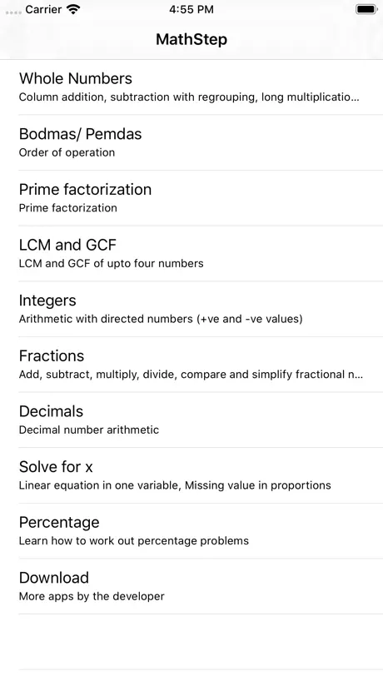Click 'Decimal number arithmetic' description
Screen dimensions: 383x681
click(89, 430)
